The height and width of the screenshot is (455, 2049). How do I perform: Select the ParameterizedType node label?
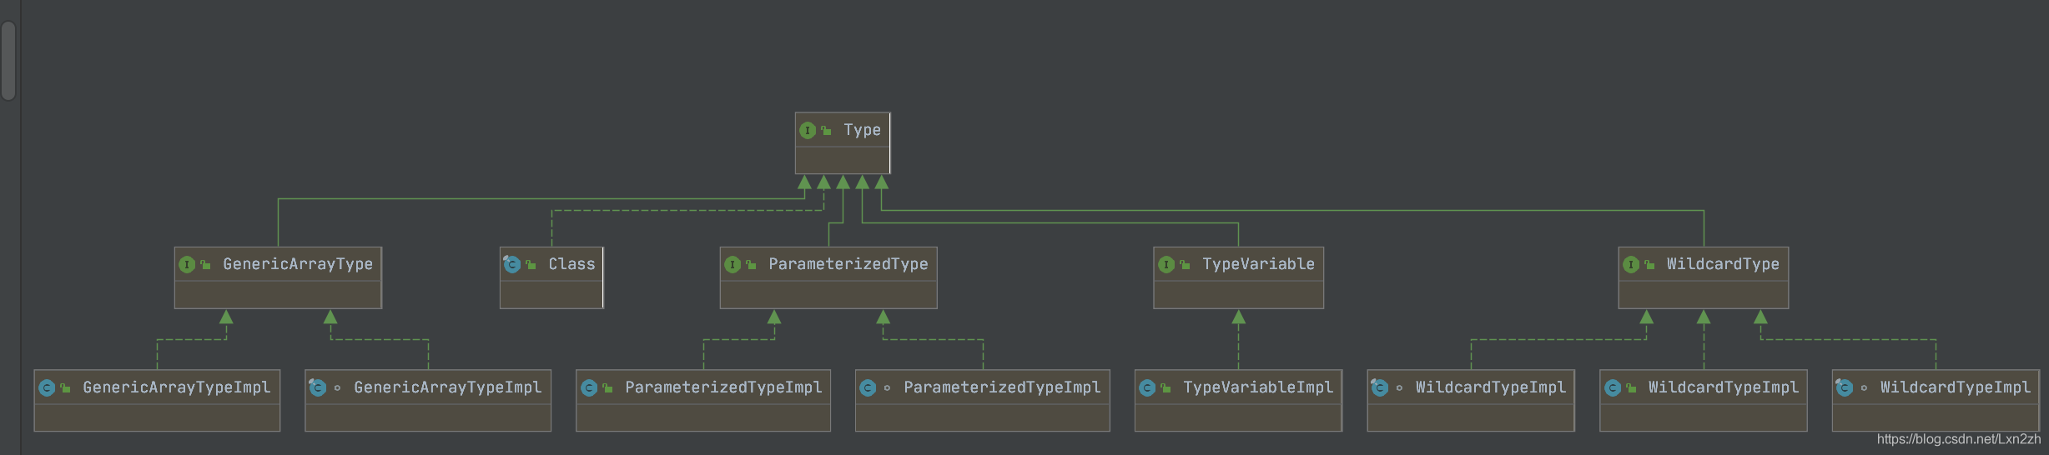pyautogui.click(x=848, y=264)
